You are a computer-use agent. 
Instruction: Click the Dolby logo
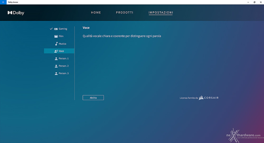pos(16,13)
